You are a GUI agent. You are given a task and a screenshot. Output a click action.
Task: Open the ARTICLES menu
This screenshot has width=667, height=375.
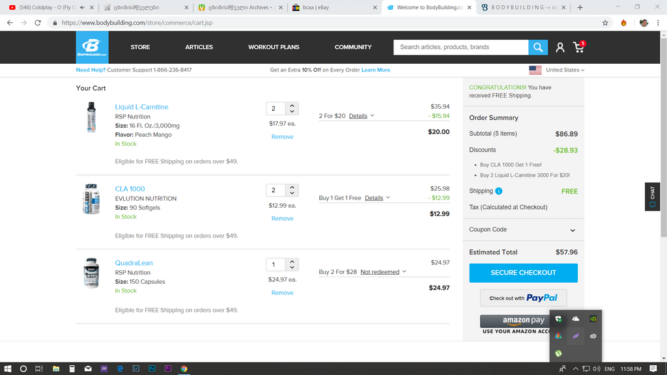199,47
